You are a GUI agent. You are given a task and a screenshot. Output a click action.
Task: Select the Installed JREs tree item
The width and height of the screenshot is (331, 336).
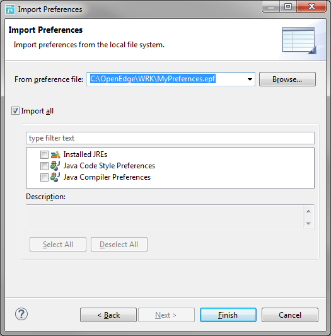point(85,154)
